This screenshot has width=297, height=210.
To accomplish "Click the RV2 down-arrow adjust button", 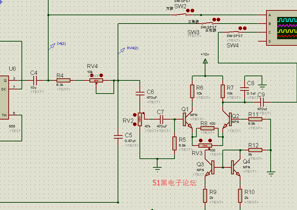I will coord(135,124).
